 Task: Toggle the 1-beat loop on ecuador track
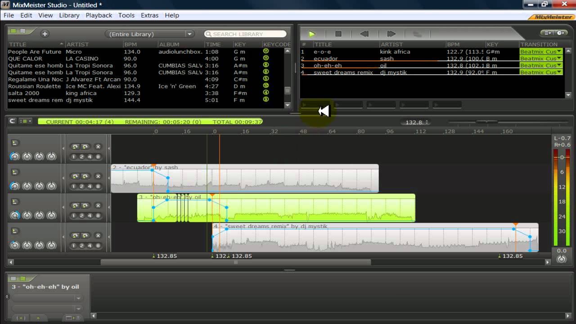pyautogui.click(x=73, y=186)
